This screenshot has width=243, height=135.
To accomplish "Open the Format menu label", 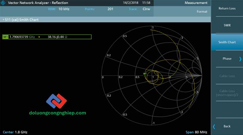I will (x=202, y=12).
